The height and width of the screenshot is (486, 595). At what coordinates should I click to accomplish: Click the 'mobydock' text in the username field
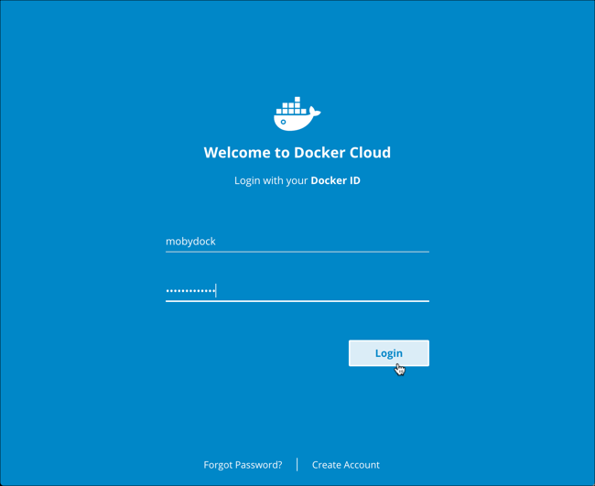[x=190, y=242]
